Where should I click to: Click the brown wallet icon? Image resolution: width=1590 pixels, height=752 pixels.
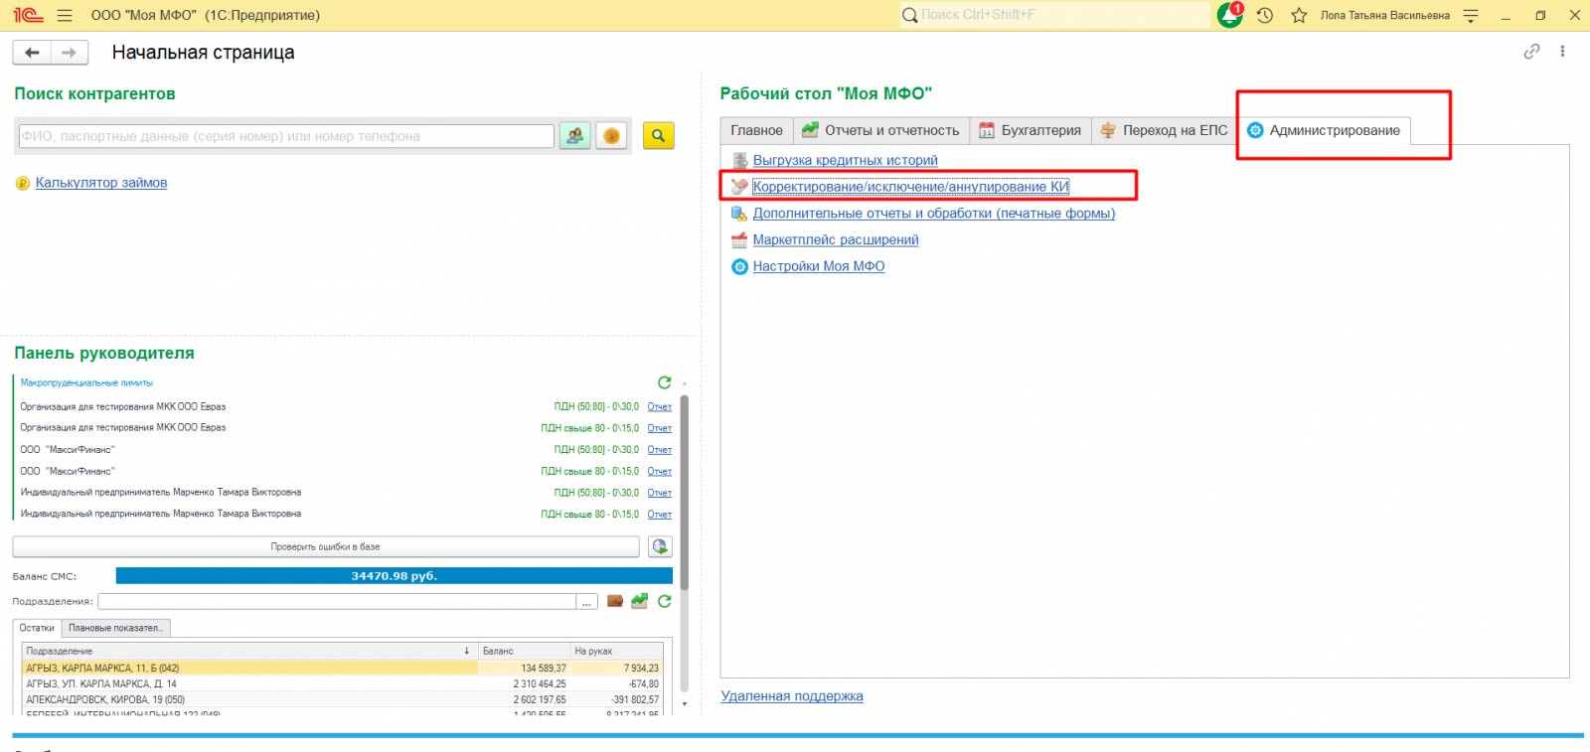[615, 601]
